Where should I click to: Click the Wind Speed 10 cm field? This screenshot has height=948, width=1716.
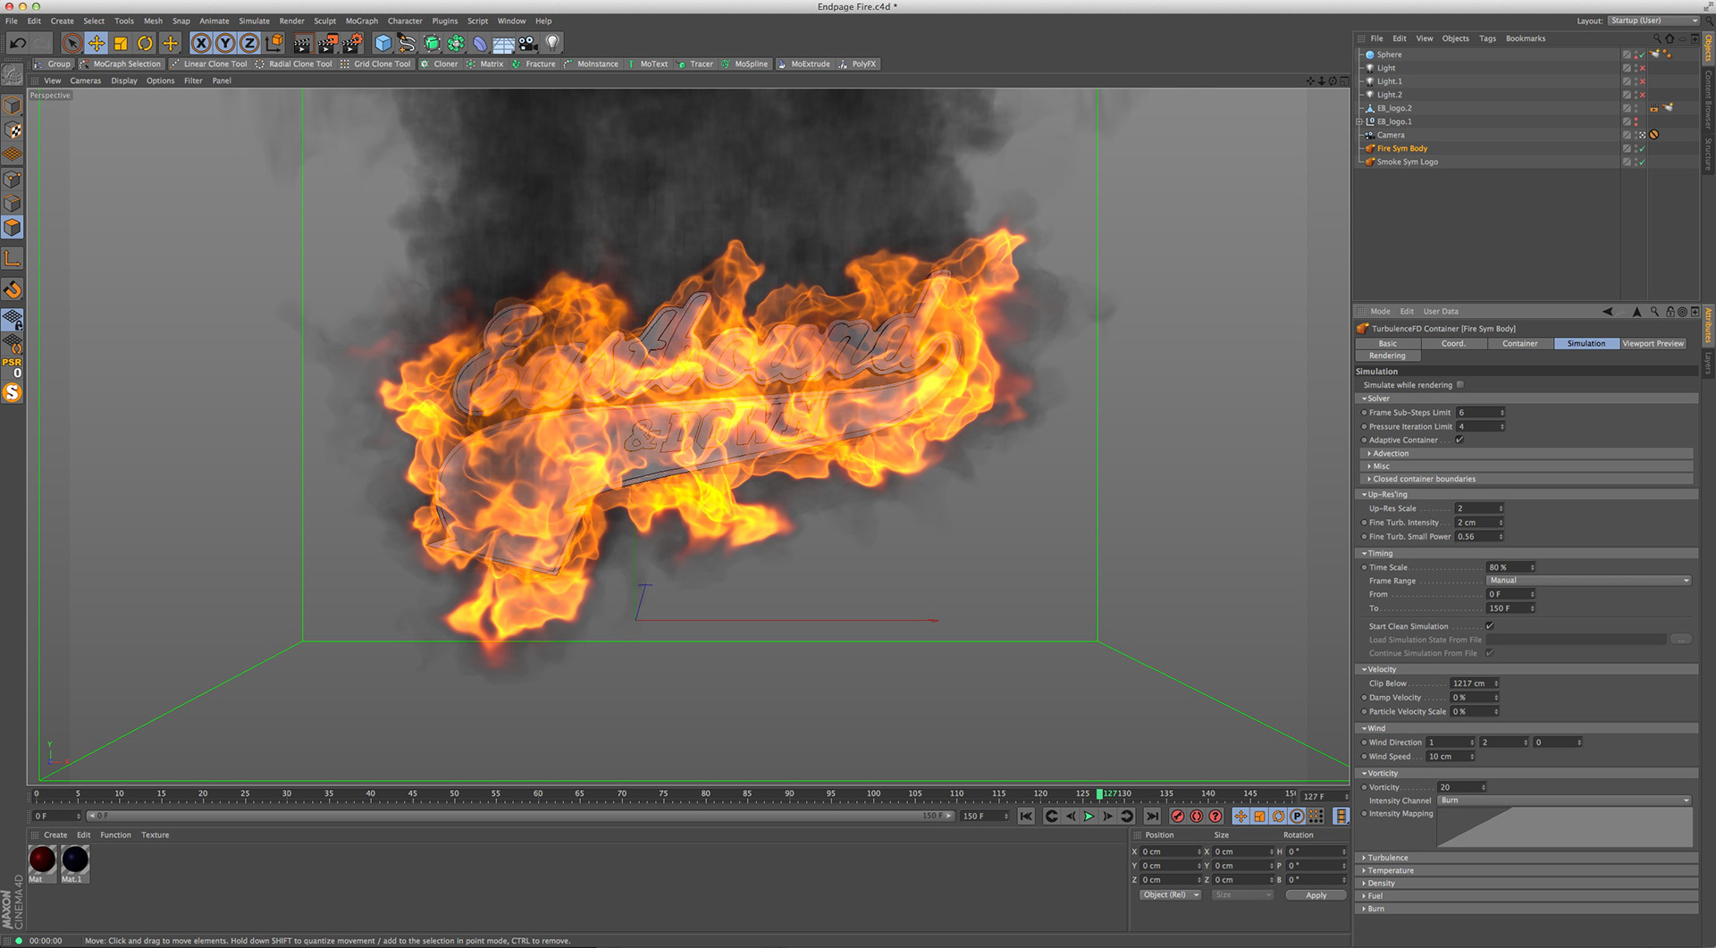pyautogui.click(x=1451, y=758)
